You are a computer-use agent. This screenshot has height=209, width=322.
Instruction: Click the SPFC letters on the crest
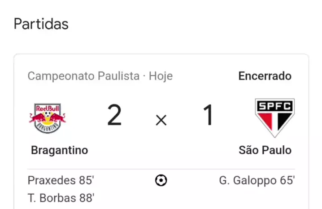point(274,106)
